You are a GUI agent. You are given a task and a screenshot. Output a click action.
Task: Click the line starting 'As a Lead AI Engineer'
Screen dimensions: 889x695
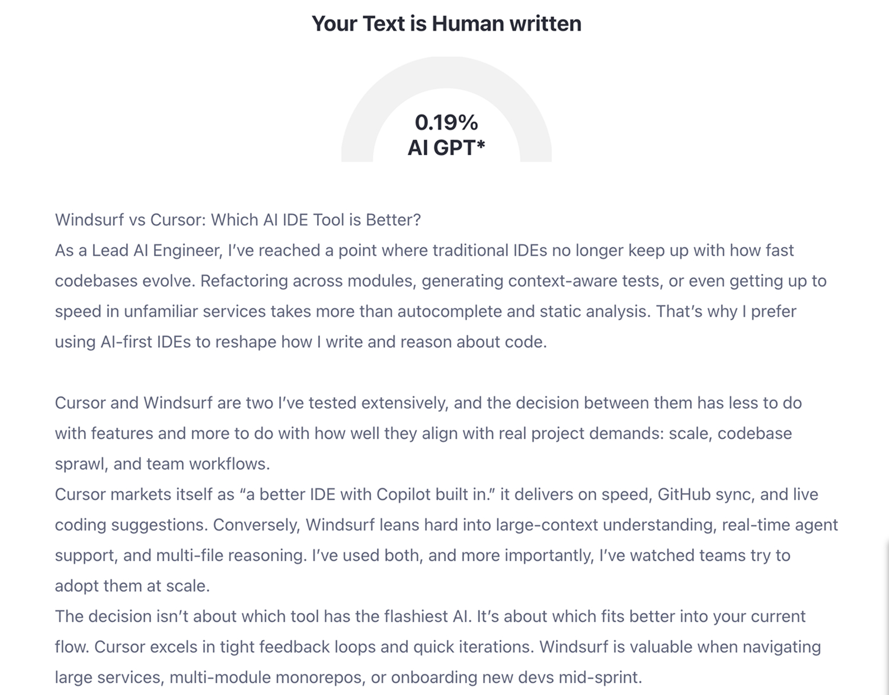tap(424, 251)
